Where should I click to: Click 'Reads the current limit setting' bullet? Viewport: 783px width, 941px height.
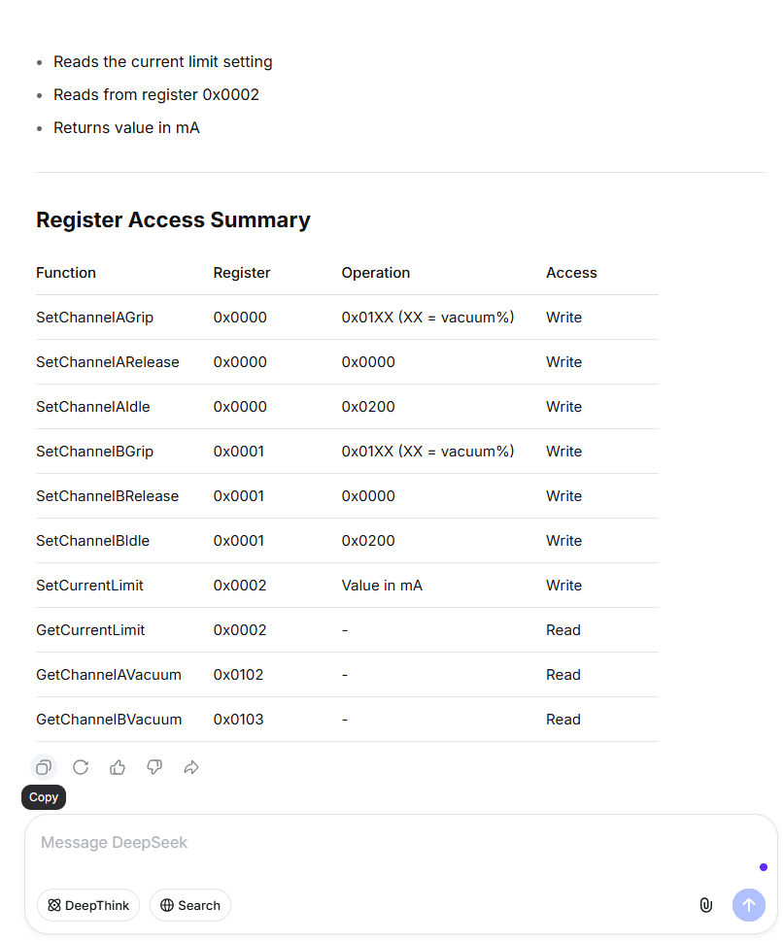[163, 62]
